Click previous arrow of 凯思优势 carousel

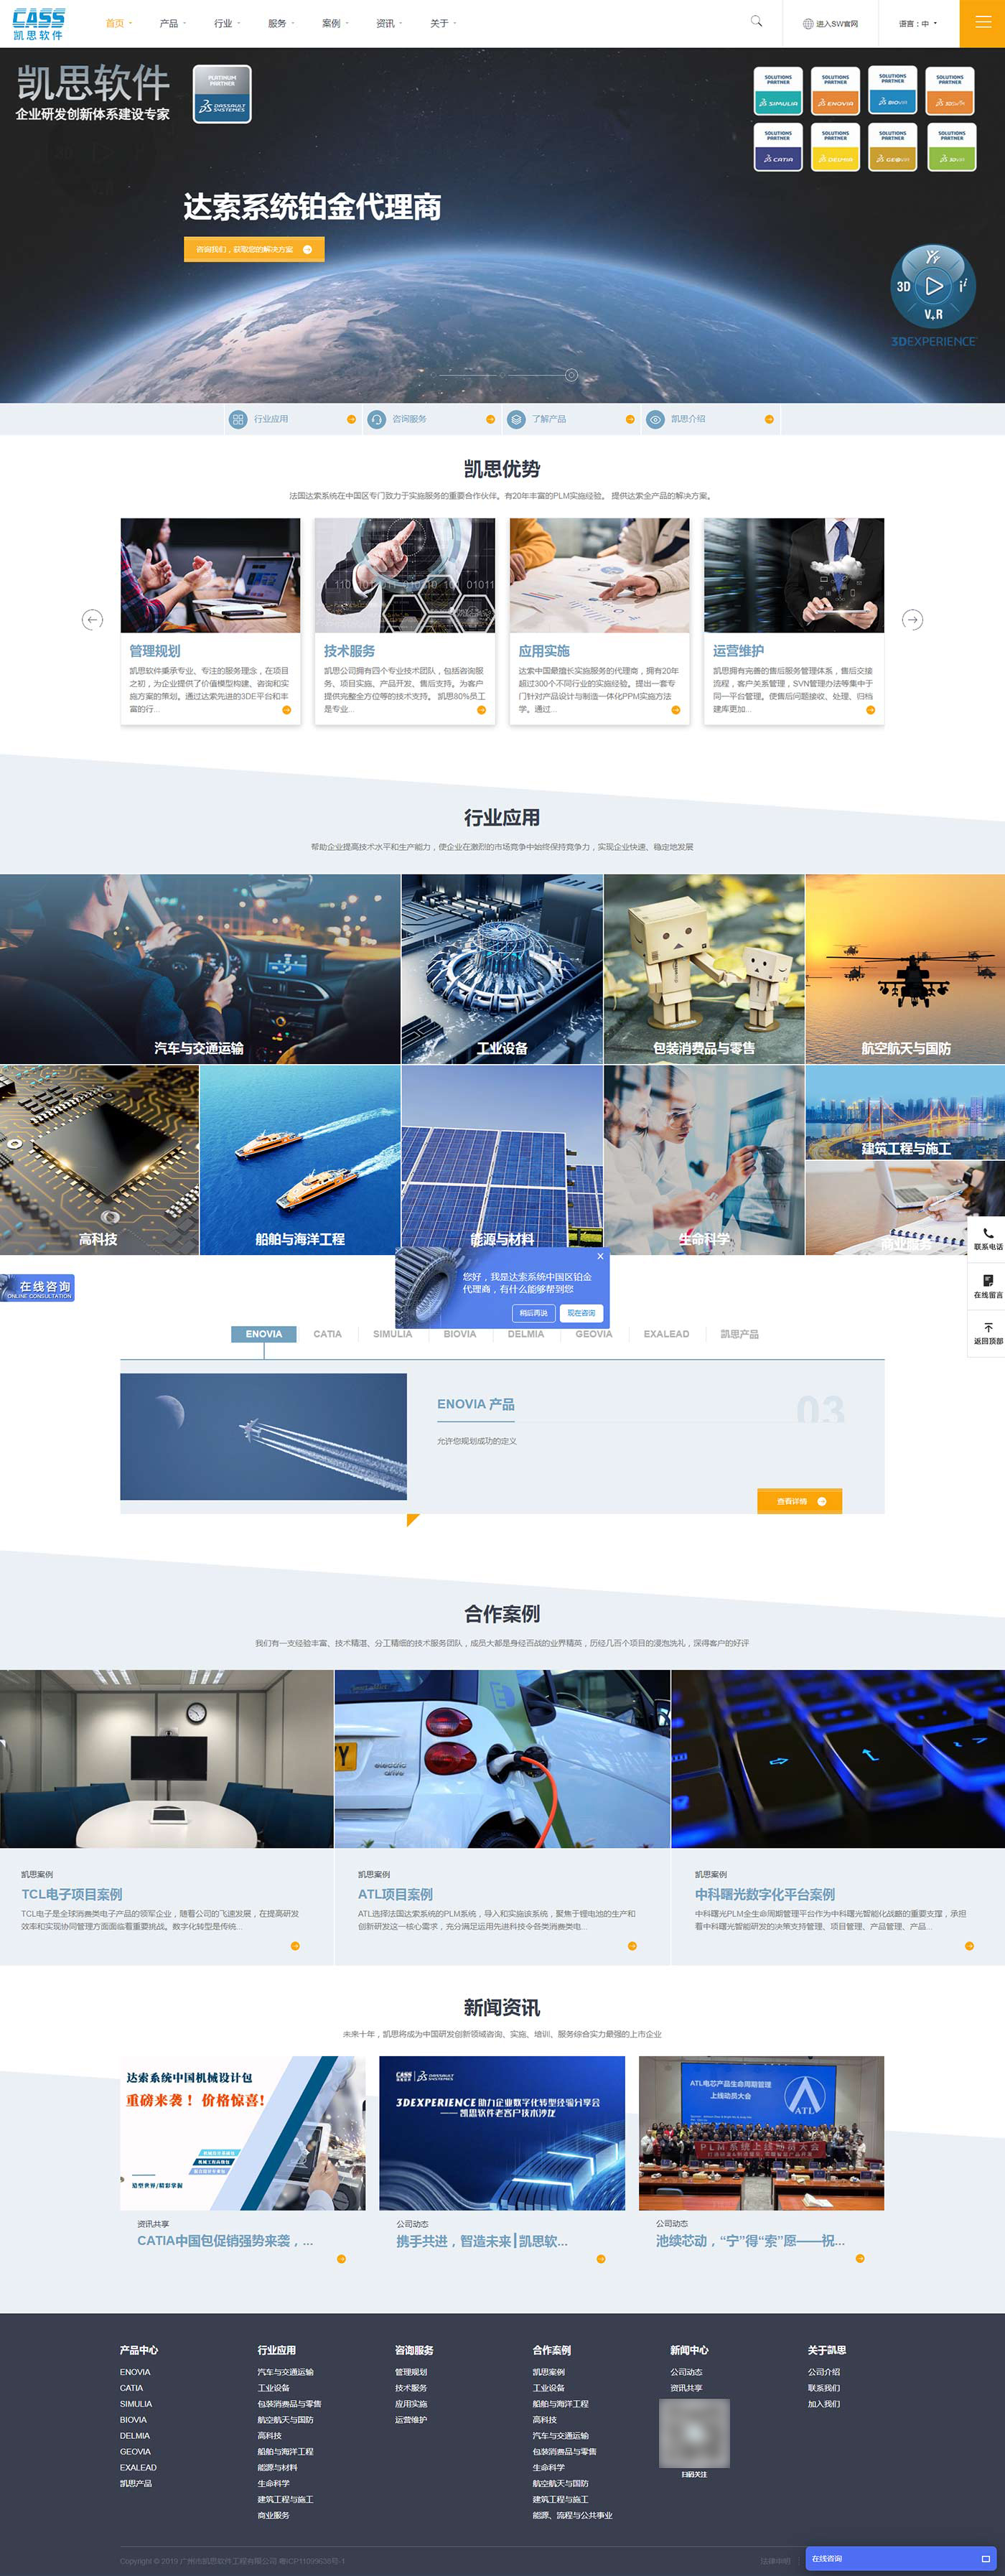click(x=92, y=620)
